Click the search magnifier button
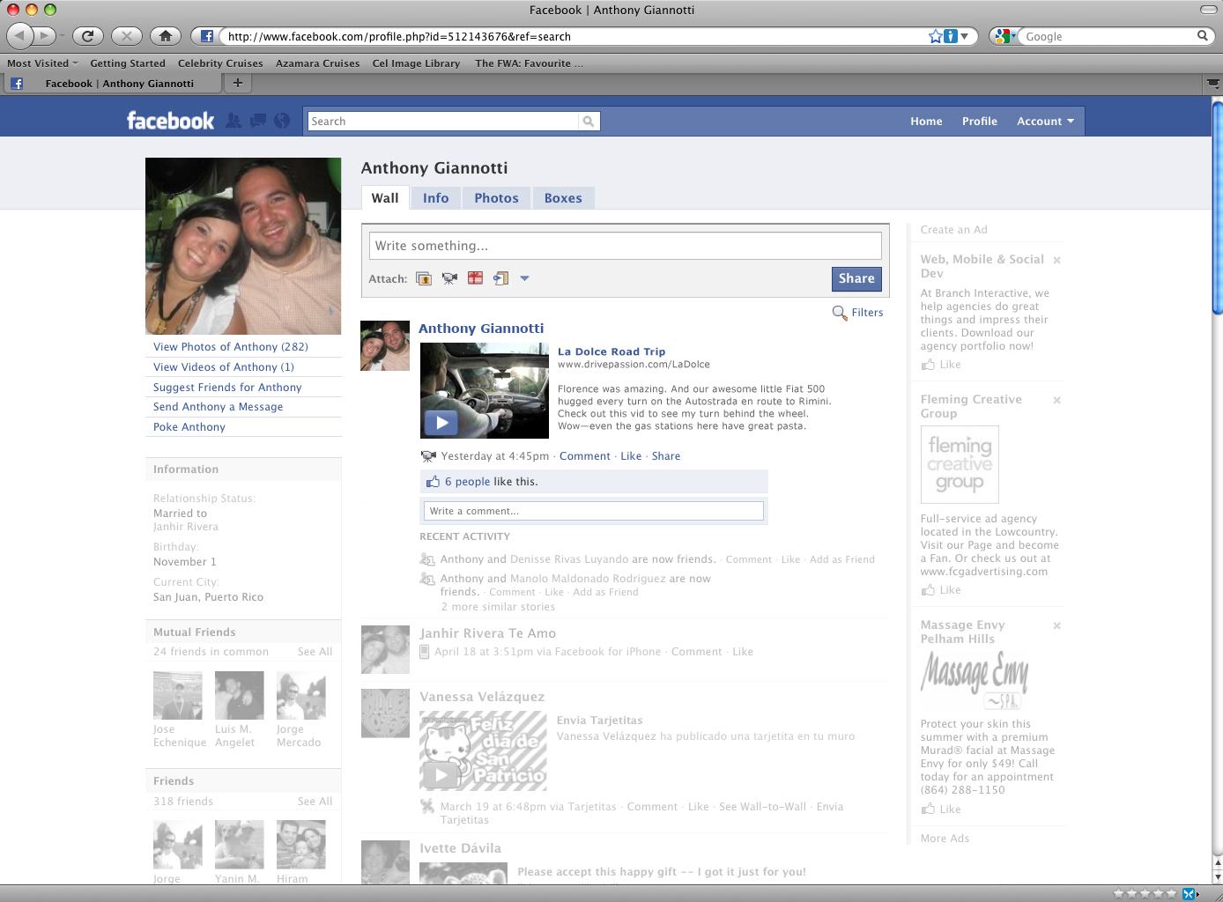Image resolution: width=1223 pixels, height=902 pixels. tap(589, 122)
